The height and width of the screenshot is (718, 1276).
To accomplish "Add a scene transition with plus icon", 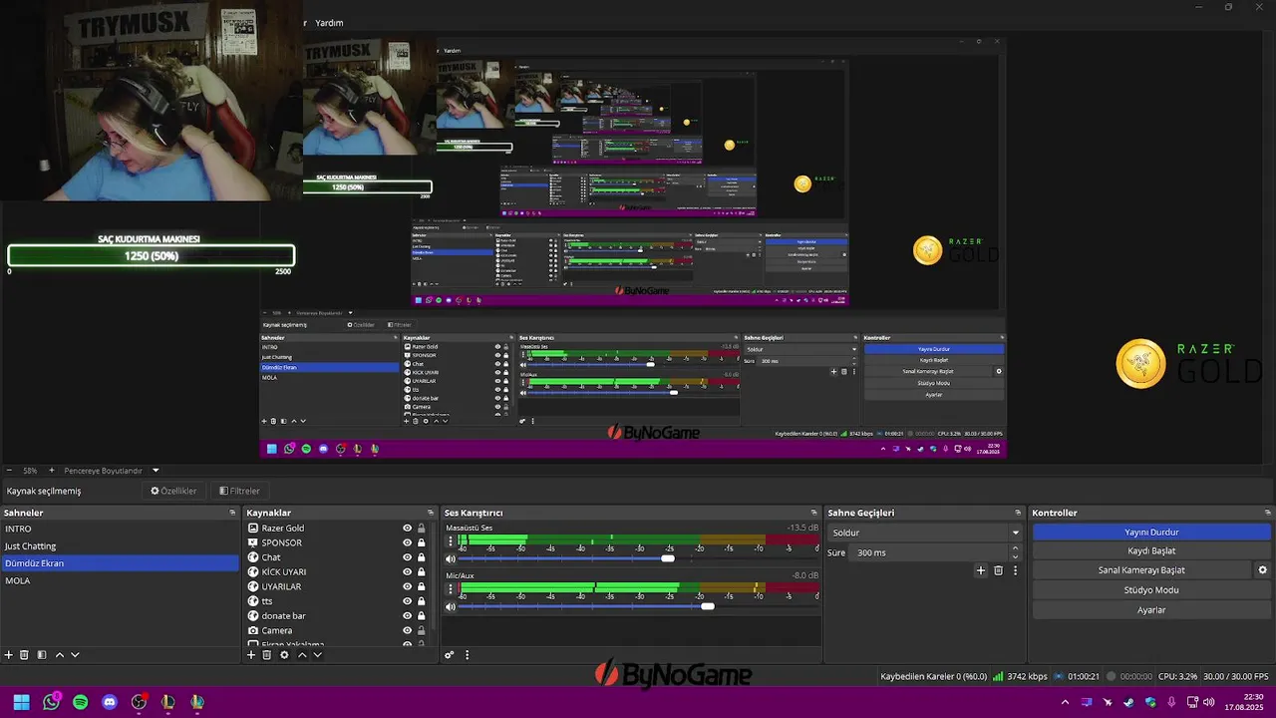I will (x=981, y=570).
